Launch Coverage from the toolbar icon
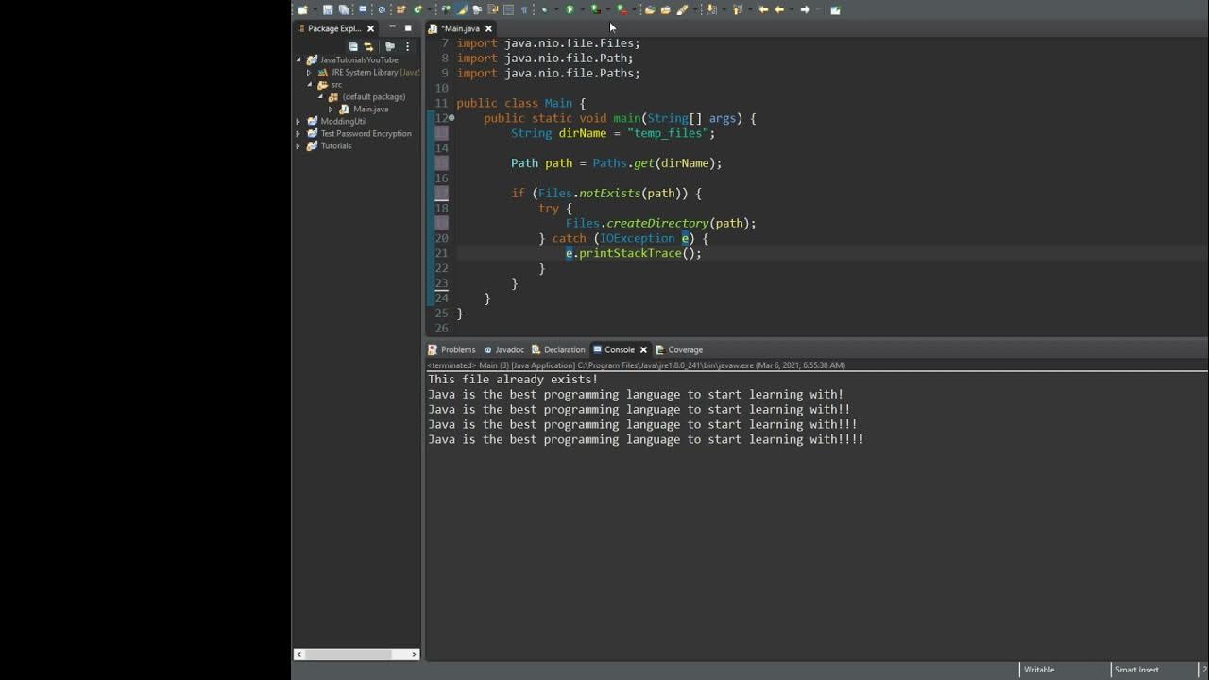The width and height of the screenshot is (1209, 680). 594,9
